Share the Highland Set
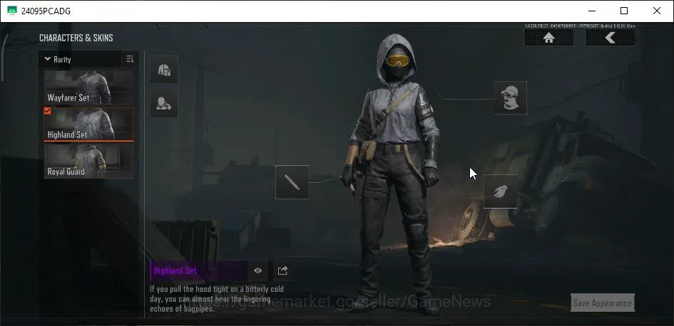Viewport: 674px width, 326px height. (283, 270)
